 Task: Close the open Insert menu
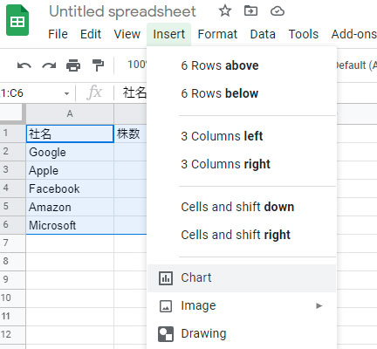click(168, 34)
